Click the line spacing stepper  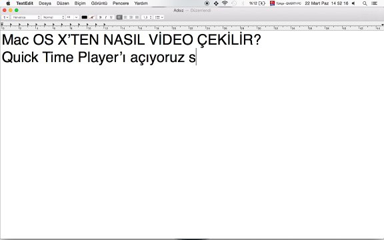click(151, 17)
